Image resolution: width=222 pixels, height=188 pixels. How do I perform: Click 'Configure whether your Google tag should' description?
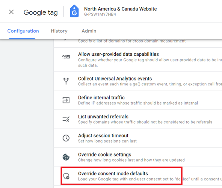click(150, 63)
